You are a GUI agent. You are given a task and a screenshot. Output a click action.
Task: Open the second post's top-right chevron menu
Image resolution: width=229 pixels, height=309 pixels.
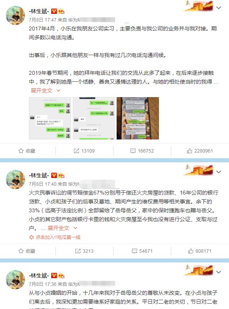pyautogui.click(x=219, y=172)
